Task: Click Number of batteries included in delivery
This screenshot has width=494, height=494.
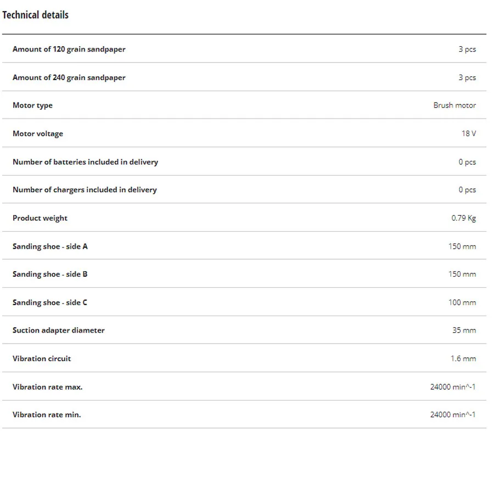Action: (x=86, y=162)
